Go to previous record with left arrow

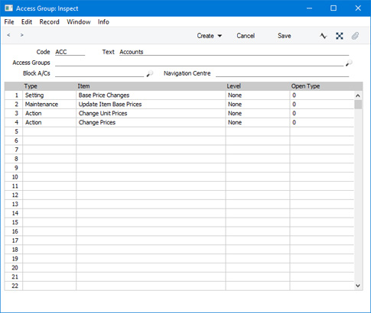(x=8, y=35)
